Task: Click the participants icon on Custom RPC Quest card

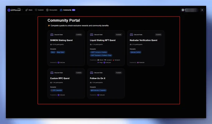Action: coord(51,82)
